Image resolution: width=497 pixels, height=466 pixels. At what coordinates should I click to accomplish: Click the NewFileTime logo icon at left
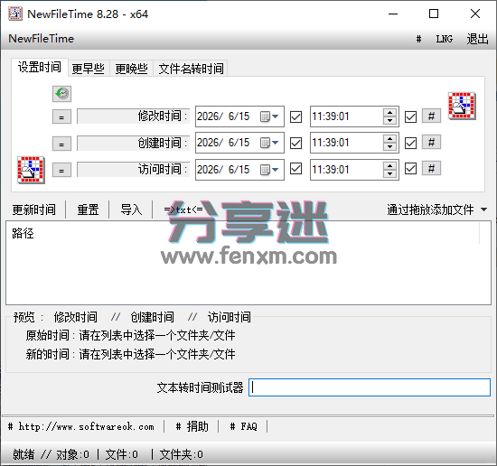(x=31, y=170)
